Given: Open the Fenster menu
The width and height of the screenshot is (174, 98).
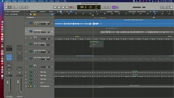Looking at the screenshot, I should click(57, 1).
